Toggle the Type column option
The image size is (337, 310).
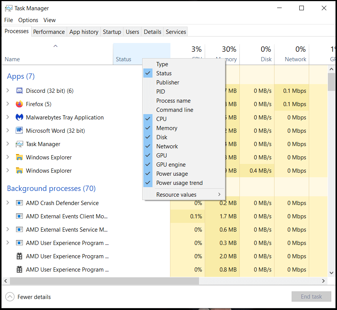(184, 64)
